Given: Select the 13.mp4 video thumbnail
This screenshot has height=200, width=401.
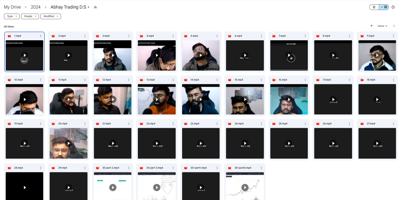Looking at the screenshot, I should point(157,100).
